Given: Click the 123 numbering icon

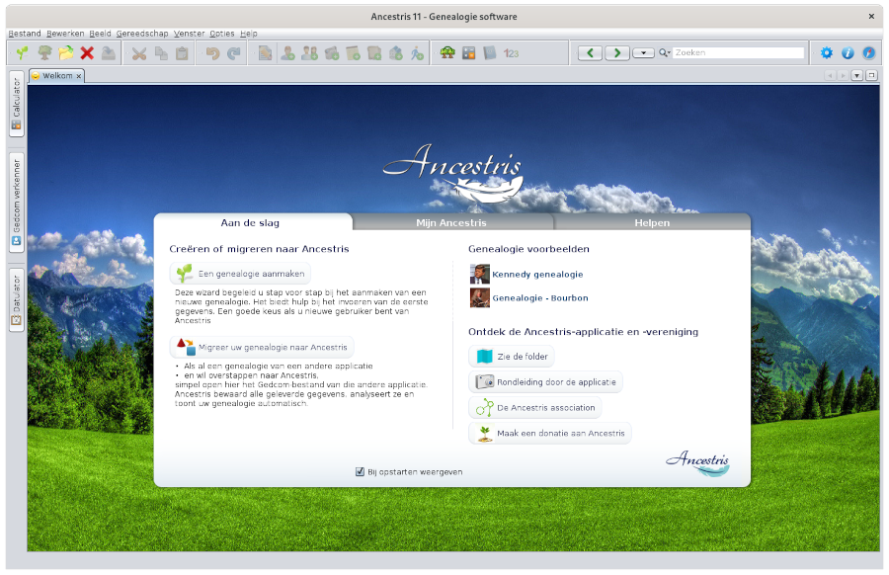Looking at the screenshot, I should (512, 53).
